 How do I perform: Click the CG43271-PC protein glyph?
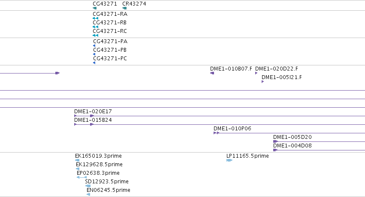click(94, 63)
